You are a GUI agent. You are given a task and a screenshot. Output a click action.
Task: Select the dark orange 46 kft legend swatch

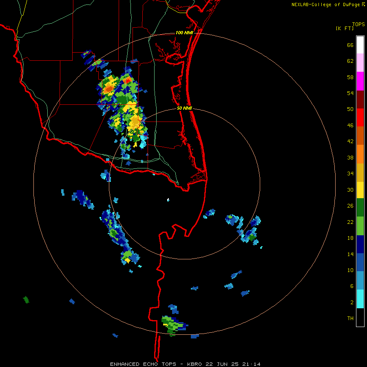click(x=360, y=136)
